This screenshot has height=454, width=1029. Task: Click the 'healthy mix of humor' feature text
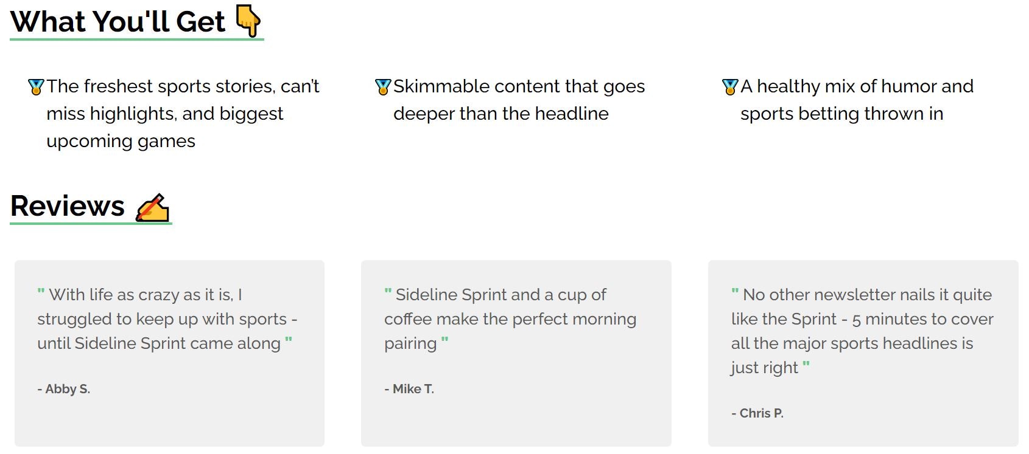point(857,100)
